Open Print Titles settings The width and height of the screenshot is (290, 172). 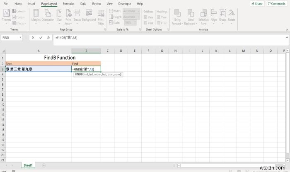tap(101, 17)
